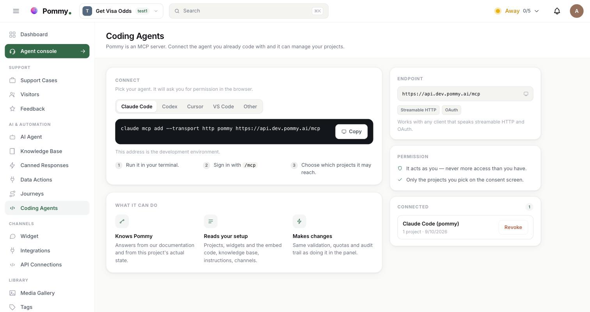Open the Agent console
590x312 pixels.
tap(47, 51)
